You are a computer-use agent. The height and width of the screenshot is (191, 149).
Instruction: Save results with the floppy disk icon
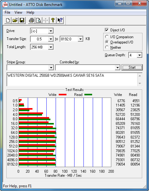(22, 20)
